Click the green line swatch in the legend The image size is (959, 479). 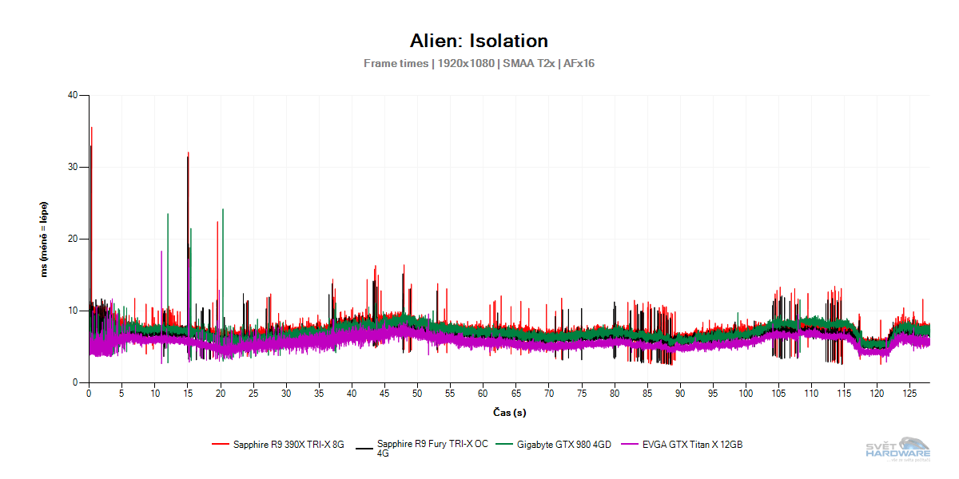click(504, 445)
